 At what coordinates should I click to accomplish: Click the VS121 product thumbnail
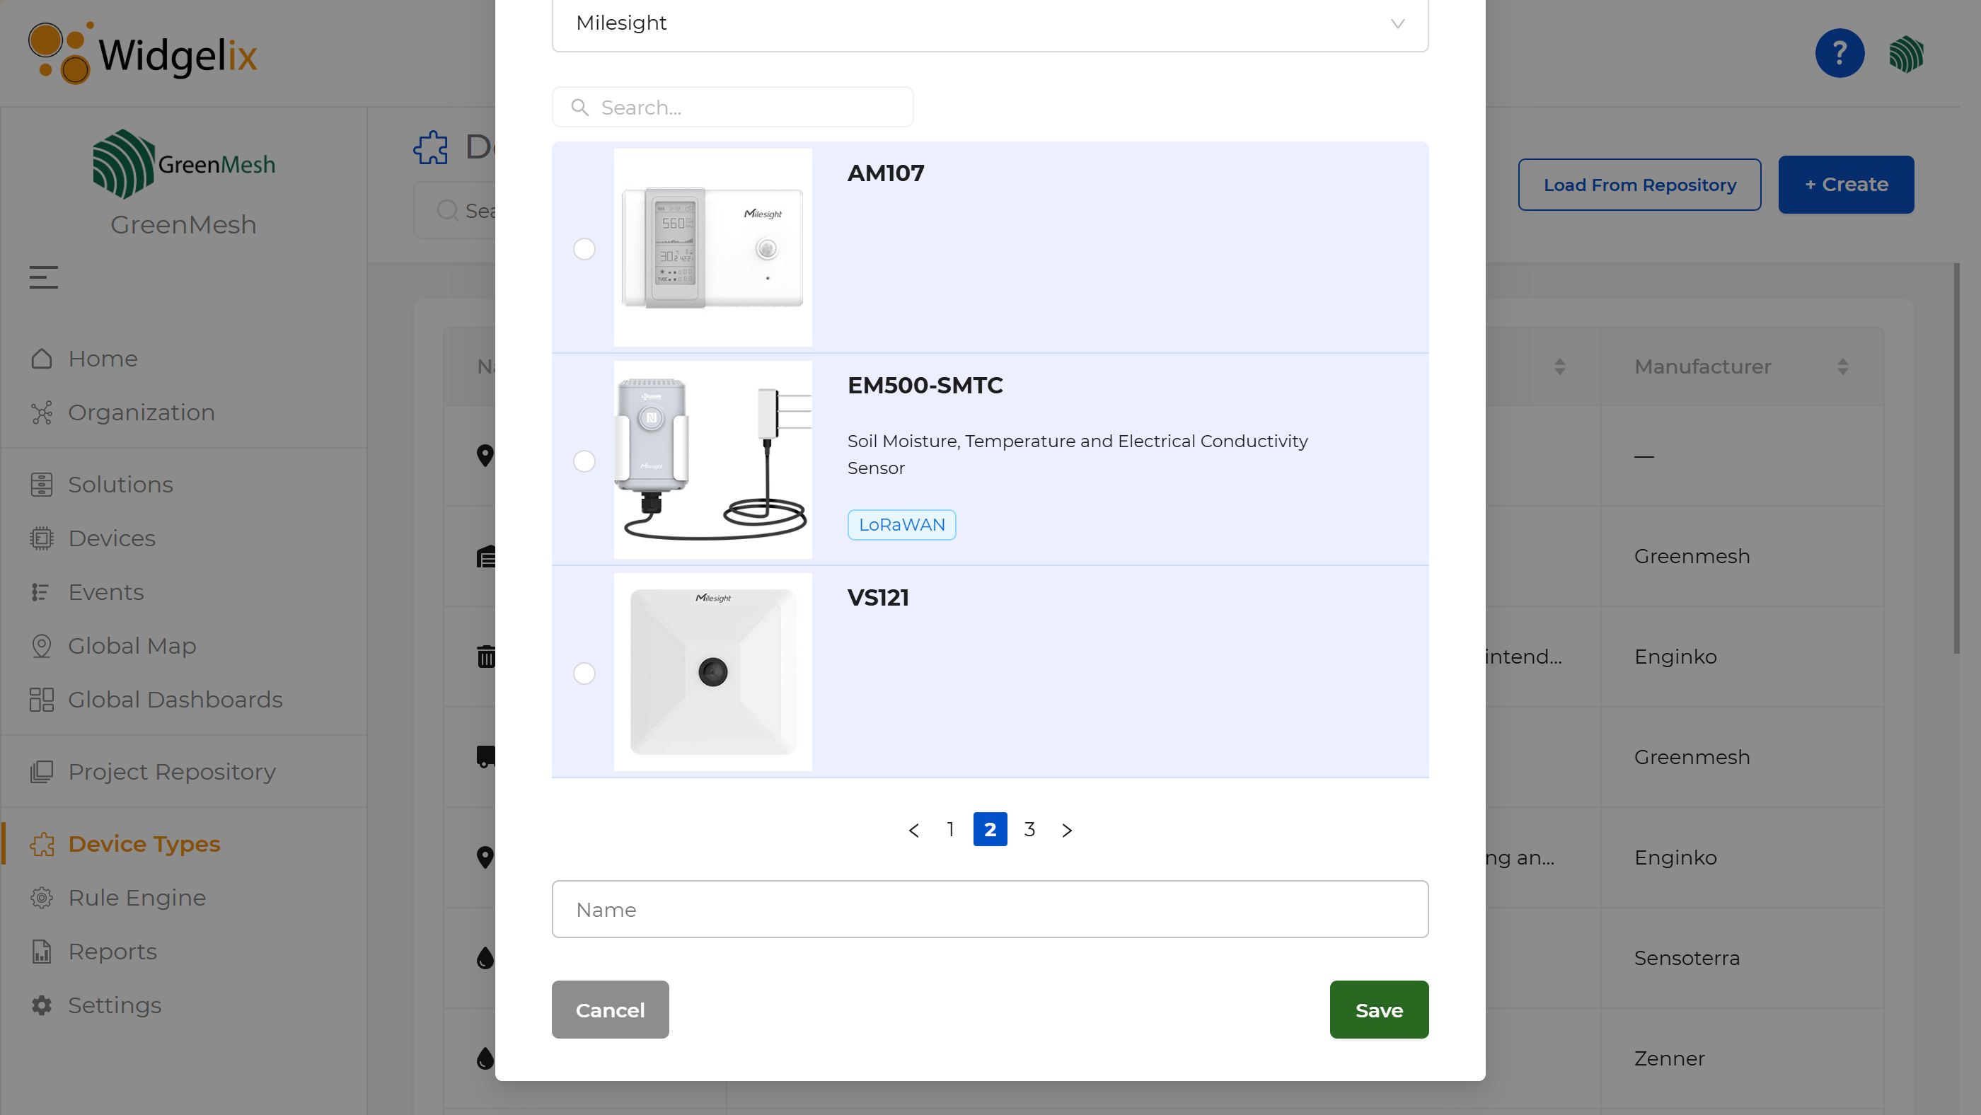click(713, 672)
